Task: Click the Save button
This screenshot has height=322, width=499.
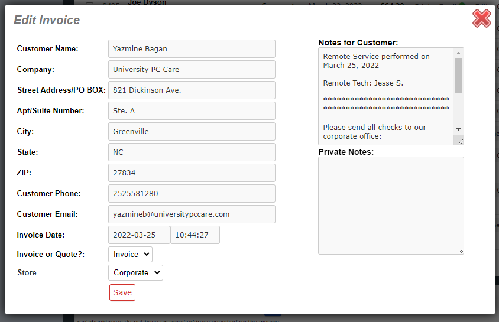Action: 122,292
